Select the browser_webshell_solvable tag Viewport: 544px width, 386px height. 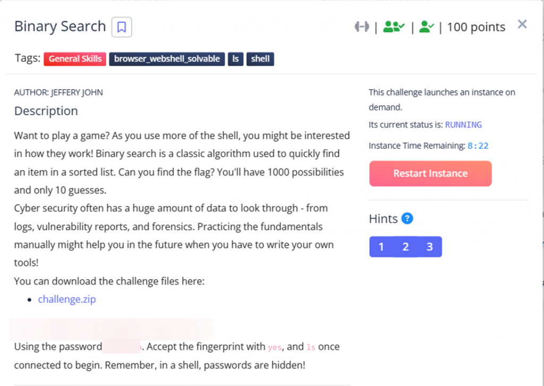pyautogui.click(x=167, y=59)
